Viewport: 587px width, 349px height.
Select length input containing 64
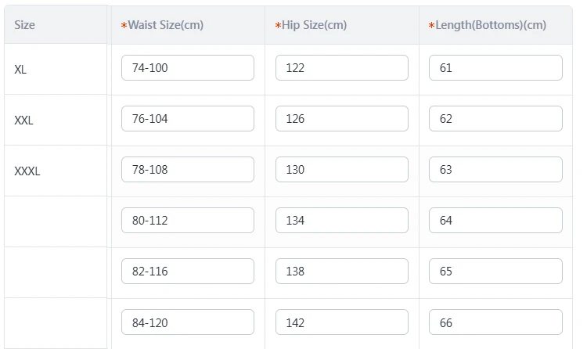click(x=495, y=221)
